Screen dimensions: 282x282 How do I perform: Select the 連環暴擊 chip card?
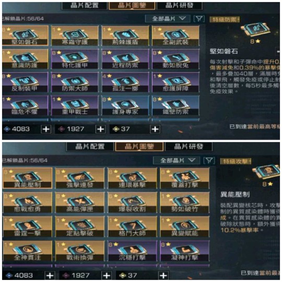click(x=132, y=178)
